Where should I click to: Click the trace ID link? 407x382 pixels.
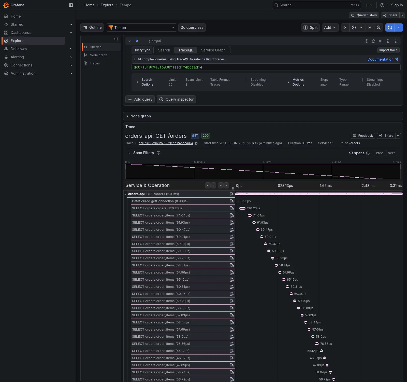pos(166,143)
